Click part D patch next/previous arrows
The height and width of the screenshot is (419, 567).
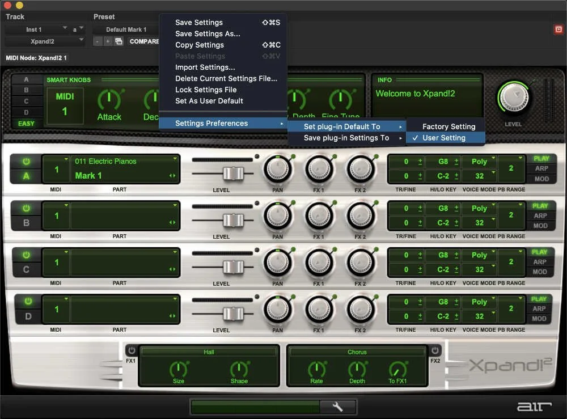click(172, 316)
